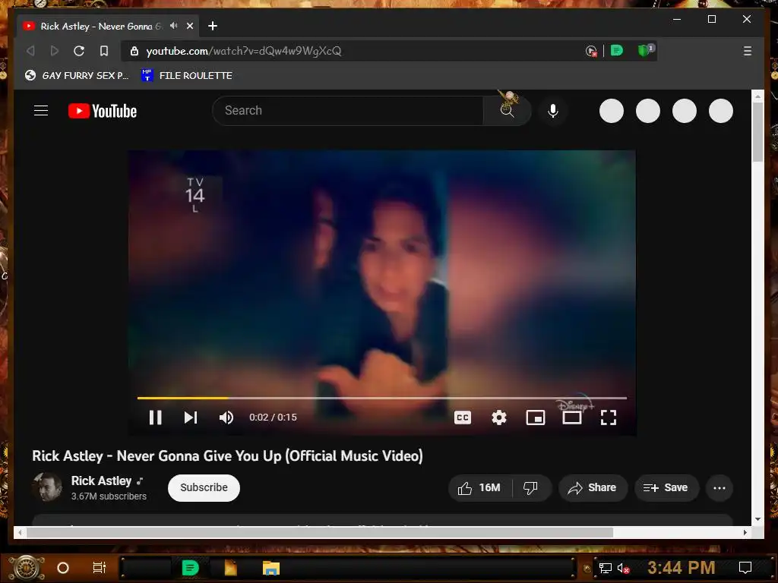Screen dimensions: 778x583
Task: Like the video with thumbs up
Action: pos(479,488)
